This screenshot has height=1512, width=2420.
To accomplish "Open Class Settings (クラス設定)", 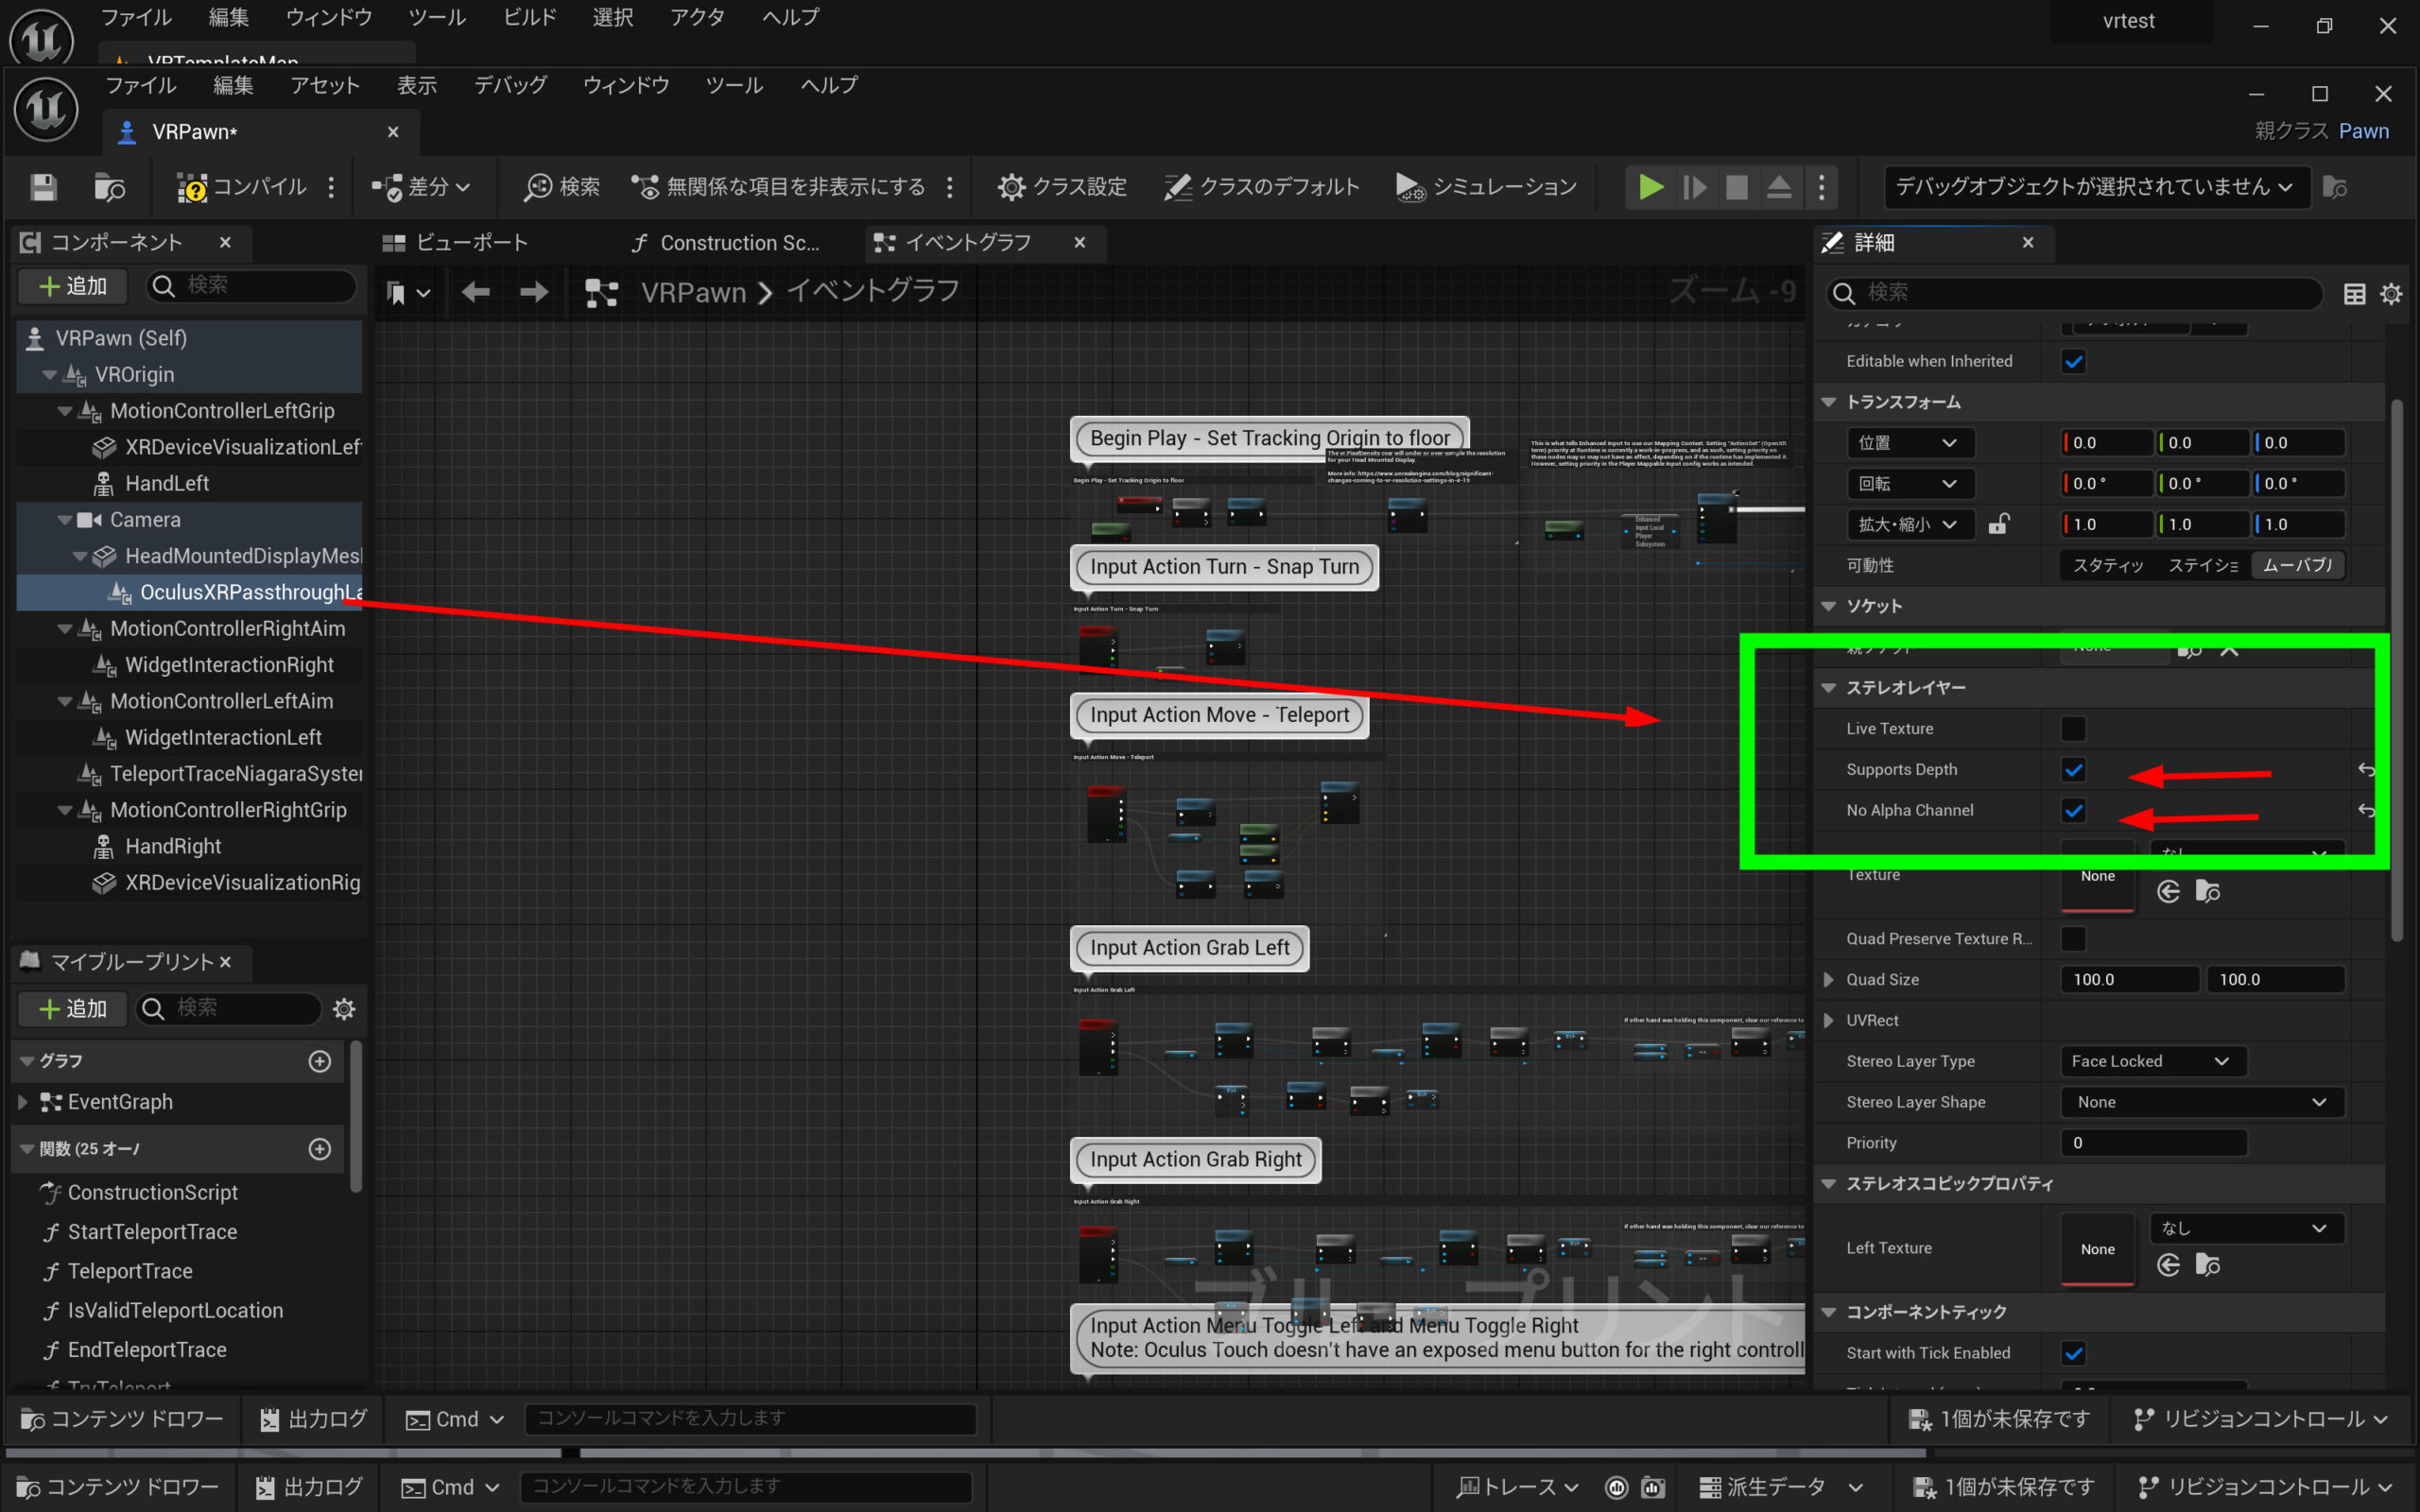I will [x=1062, y=187].
